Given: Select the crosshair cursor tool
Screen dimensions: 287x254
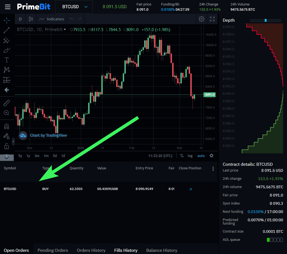Looking at the screenshot, I should (7, 20).
